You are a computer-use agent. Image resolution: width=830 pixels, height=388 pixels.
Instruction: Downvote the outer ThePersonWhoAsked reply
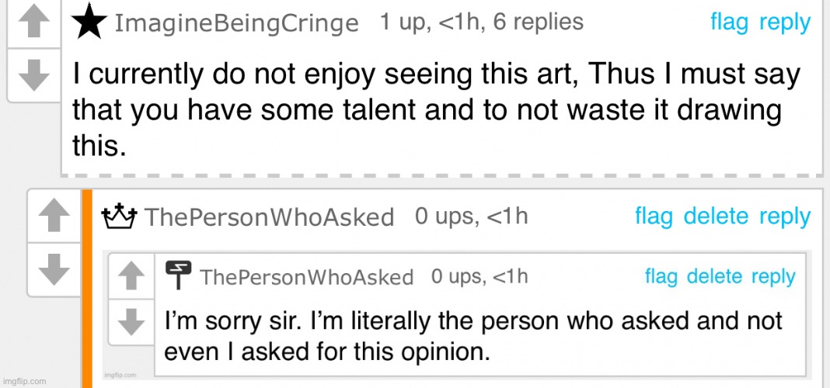click(x=54, y=268)
